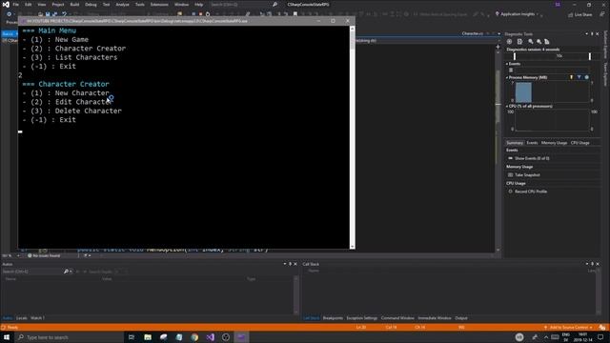
Task: Open the Debug menu
Action: 91,4
